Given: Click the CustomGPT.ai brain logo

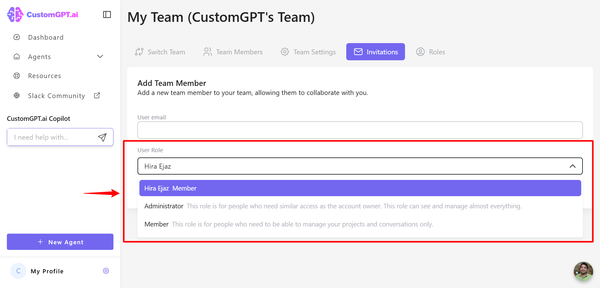Looking at the screenshot, I should pos(15,14).
